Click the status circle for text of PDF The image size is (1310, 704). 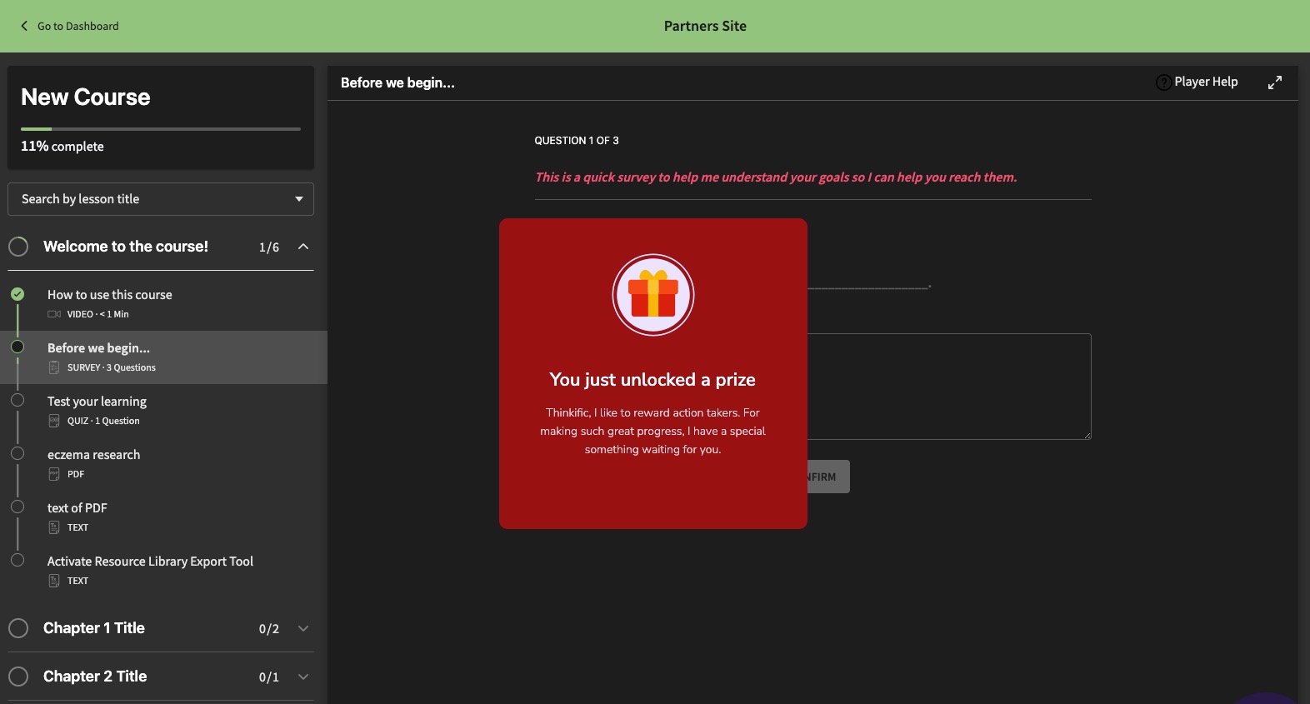pyautogui.click(x=17, y=507)
